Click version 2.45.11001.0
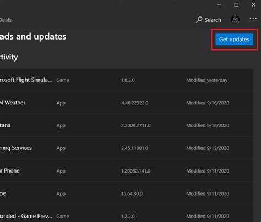This screenshot has width=261, height=222. [134, 148]
